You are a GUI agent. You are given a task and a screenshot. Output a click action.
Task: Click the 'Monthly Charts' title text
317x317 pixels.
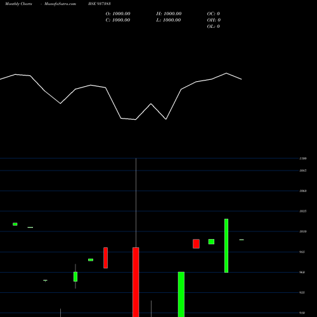[18, 4]
